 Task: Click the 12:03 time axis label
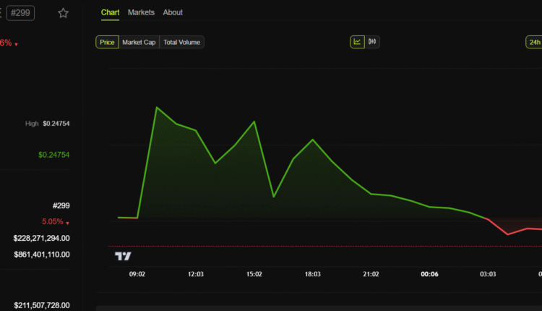pyautogui.click(x=195, y=274)
